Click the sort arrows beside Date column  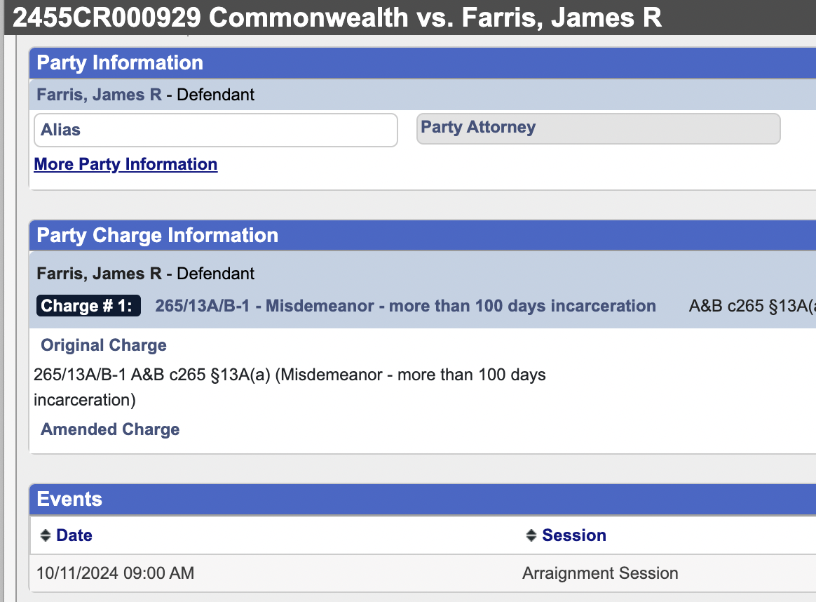[45, 536]
